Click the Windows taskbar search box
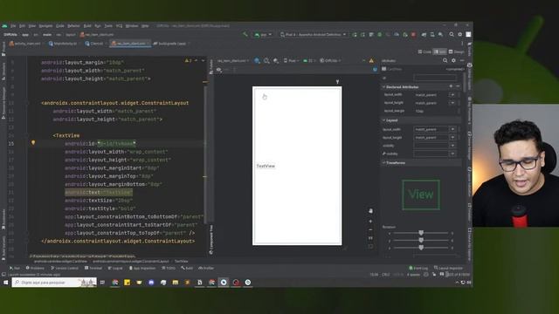 click(54, 283)
